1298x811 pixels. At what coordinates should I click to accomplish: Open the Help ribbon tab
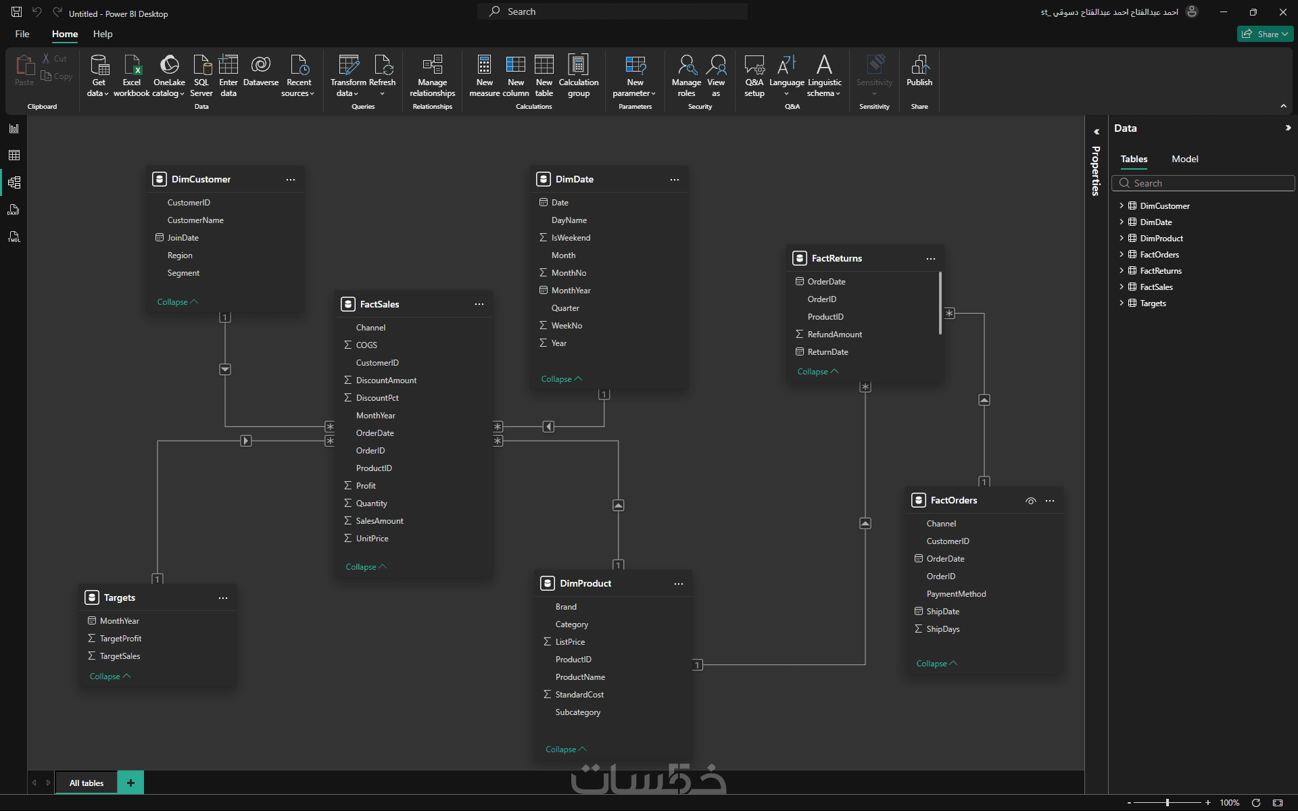(x=103, y=34)
